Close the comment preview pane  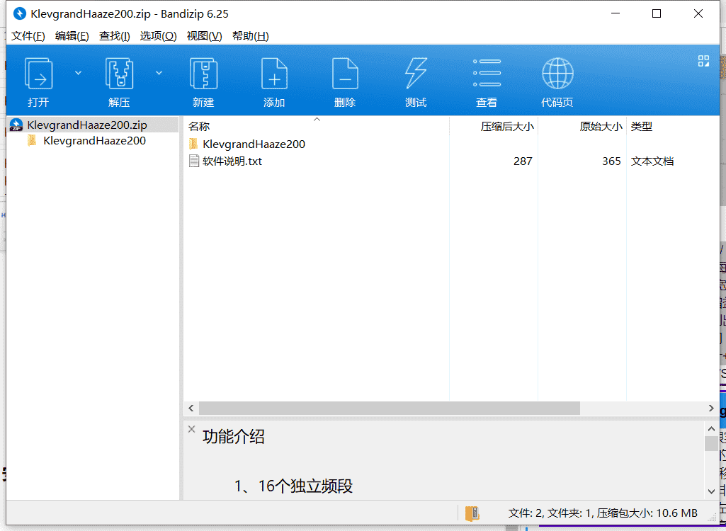tap(192, 429)
